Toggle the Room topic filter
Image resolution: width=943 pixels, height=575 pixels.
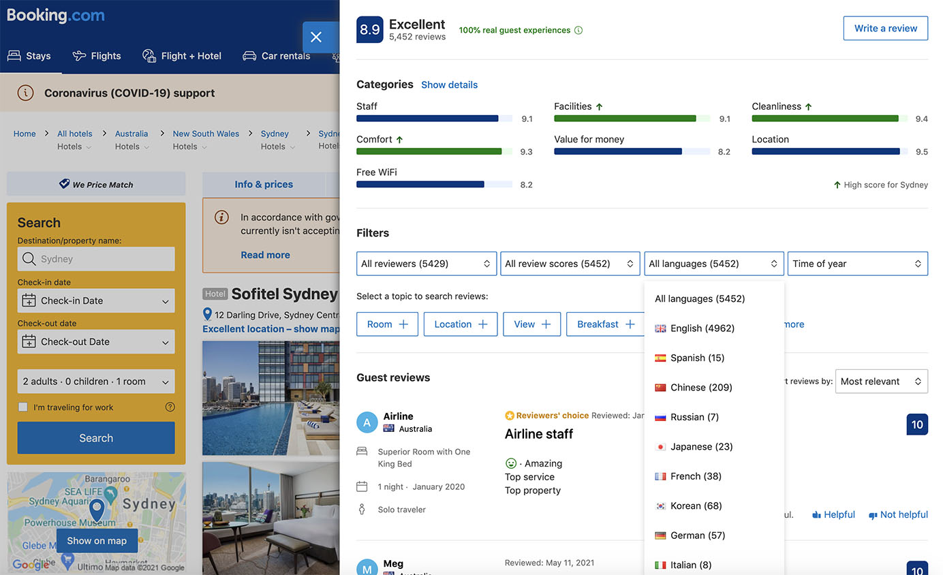click(x=387, y=324)
